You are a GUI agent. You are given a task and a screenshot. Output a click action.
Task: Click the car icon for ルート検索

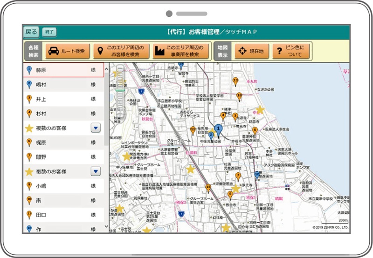[x=54, y=51]
